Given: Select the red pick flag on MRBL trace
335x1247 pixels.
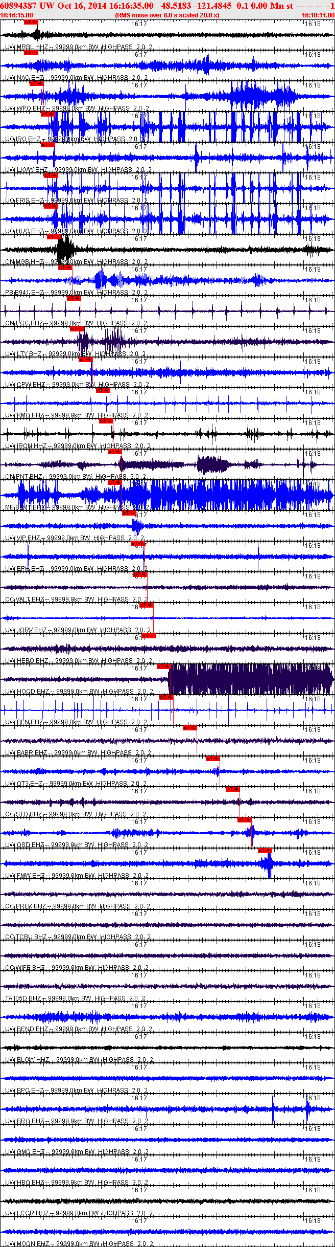Looking at the screenshot, I should [31, 22].
